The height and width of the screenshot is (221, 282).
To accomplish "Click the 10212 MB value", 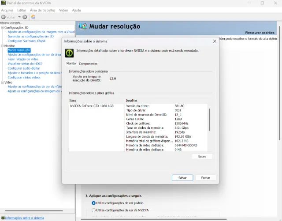I will click(181, 141).
